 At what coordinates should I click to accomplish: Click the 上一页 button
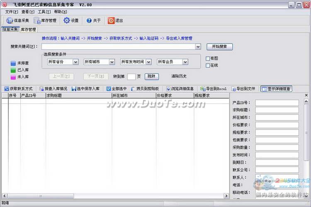(61, 76)
